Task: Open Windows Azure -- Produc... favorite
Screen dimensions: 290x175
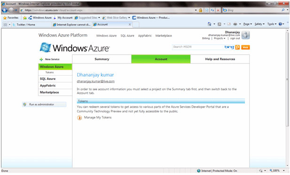Action: point(151,18)
